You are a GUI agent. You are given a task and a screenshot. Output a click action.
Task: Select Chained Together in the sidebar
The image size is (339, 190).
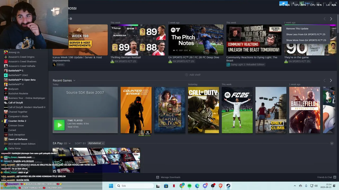(x=18, y=112)
